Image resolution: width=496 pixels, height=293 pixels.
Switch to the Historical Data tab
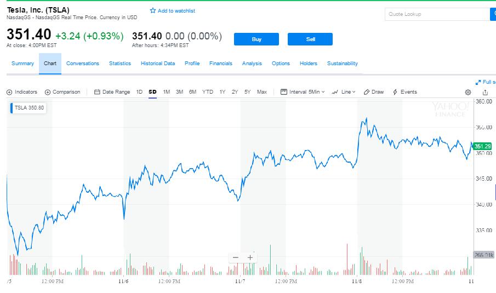158,64
